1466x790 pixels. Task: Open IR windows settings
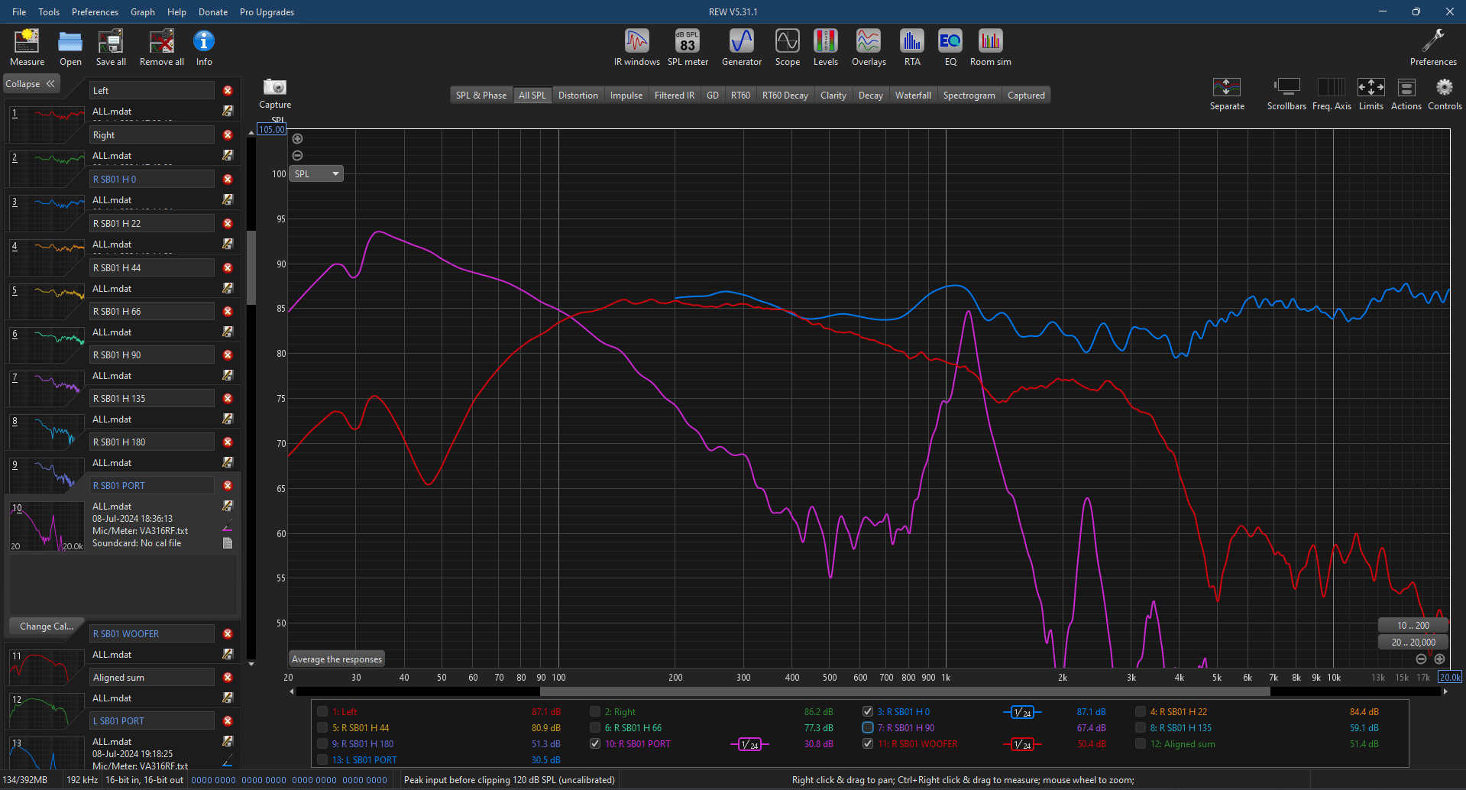(636, 47)
